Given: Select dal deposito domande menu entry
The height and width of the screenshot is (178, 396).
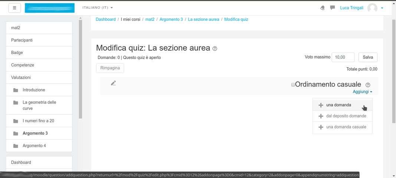Looking at the screenshot, I should 343,116.
